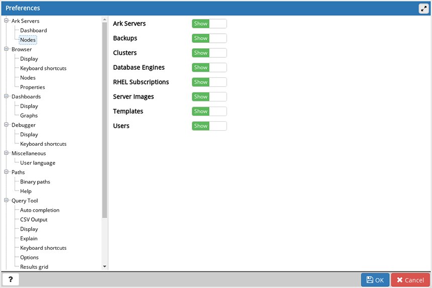Click the tree scrollbar down arrow
This screenshot has height=288, width=432.
coord(104,266)
